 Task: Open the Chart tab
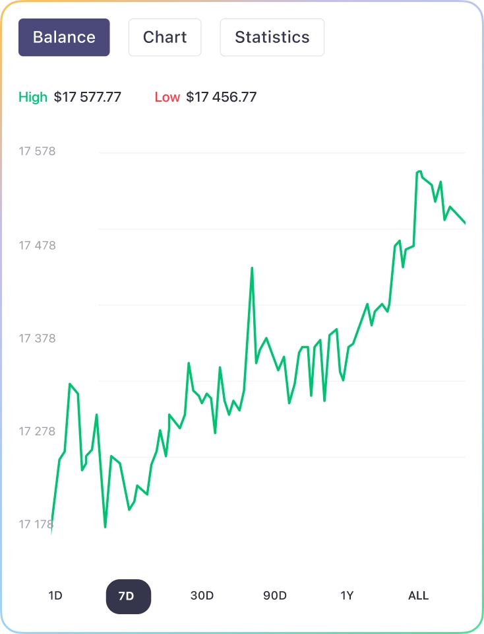[x=165, y=37]
